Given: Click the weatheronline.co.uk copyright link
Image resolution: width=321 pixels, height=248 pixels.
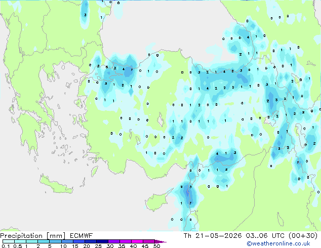Looking at the screenshot, I should coord(278,243).
